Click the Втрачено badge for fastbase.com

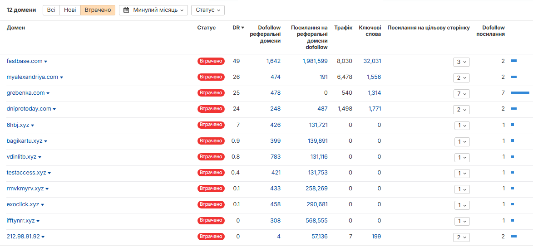click(x=211, y=61)
